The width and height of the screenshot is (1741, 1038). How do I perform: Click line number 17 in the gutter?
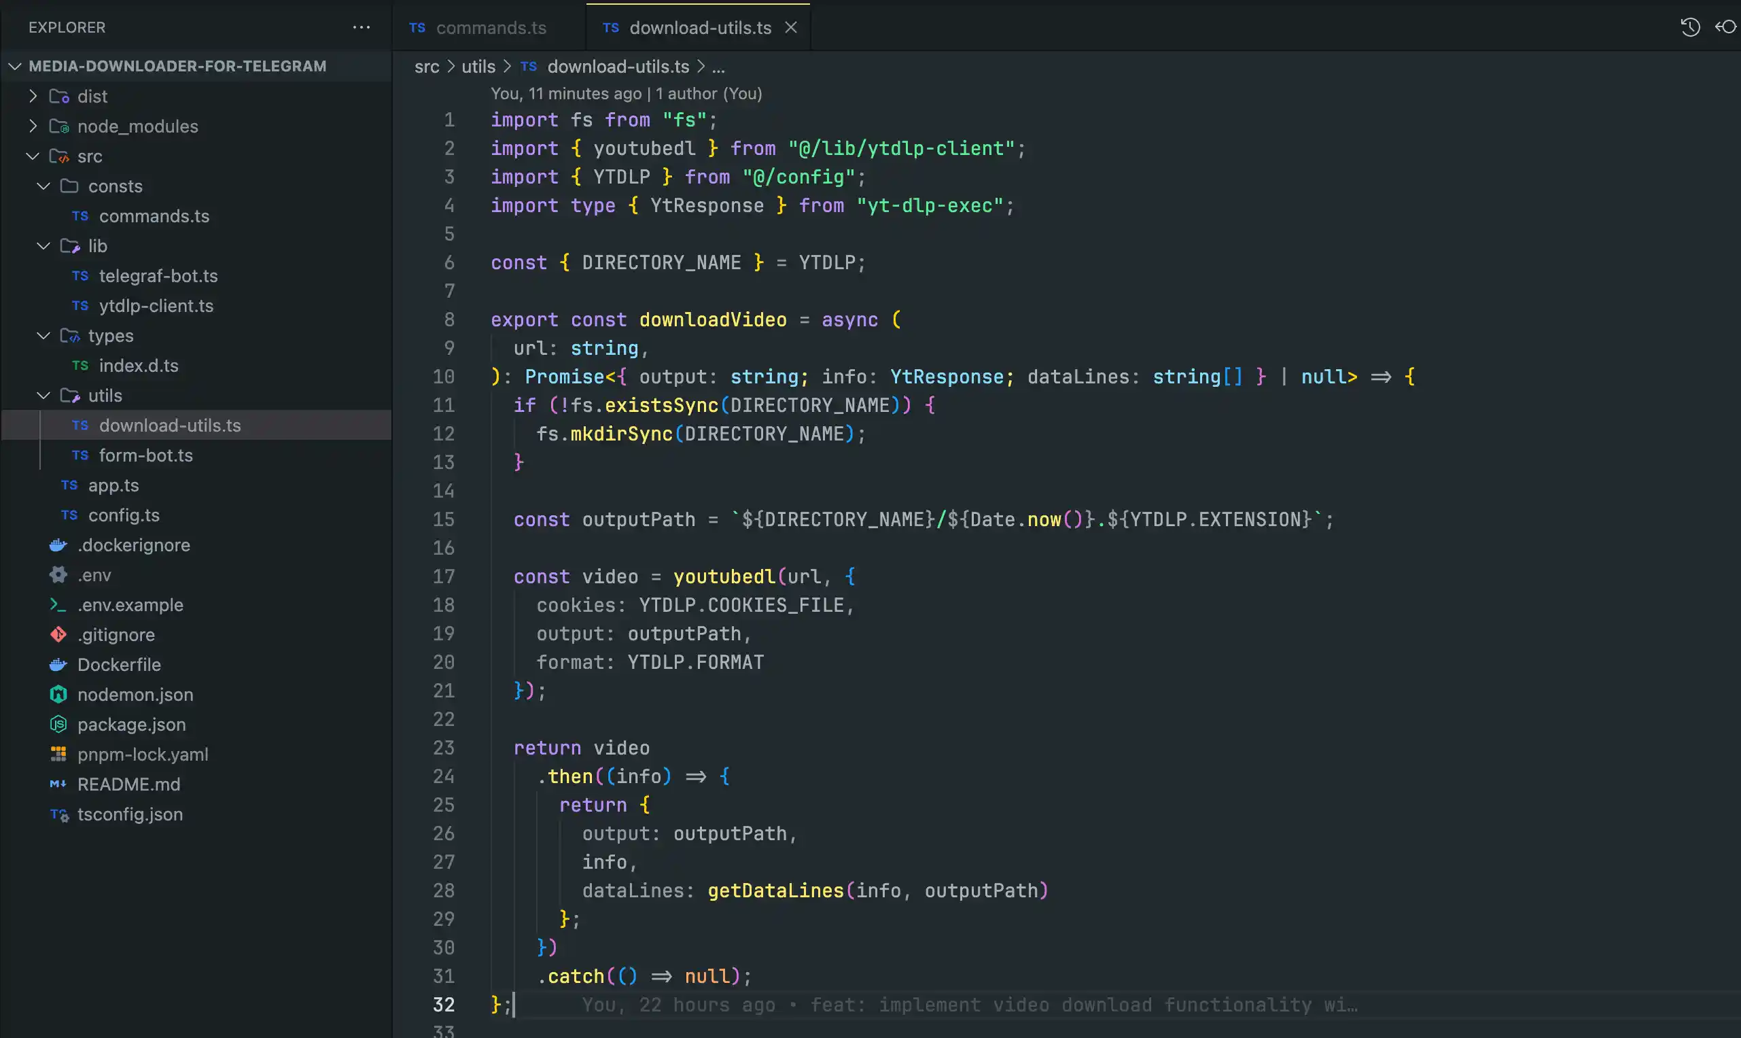[x=444, y=576]
